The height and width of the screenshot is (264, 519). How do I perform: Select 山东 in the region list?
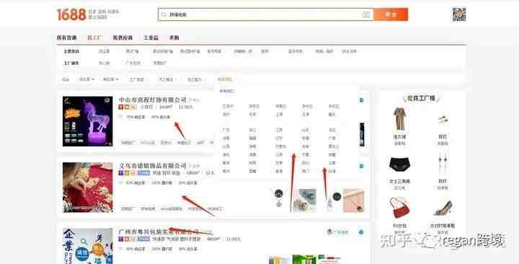click(306, 130)
